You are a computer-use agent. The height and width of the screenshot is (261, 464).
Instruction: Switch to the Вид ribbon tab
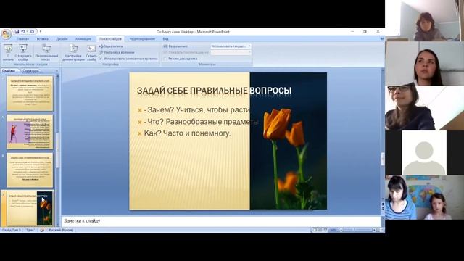[x=165, y=38]
